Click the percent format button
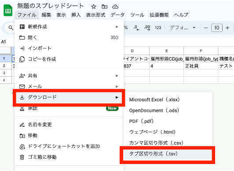The height and width of the screenshot is (171, 234). coord(126,28)
